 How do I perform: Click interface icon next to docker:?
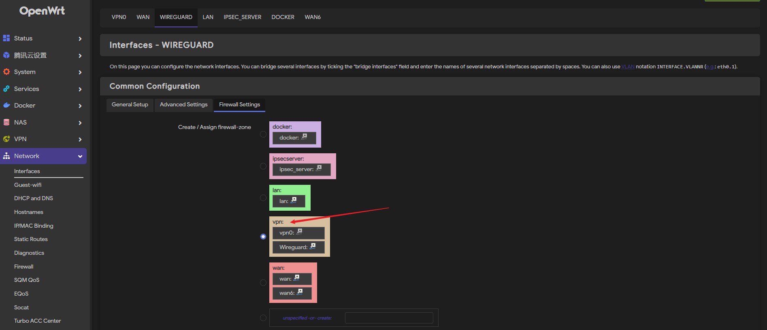coord(305,137)
